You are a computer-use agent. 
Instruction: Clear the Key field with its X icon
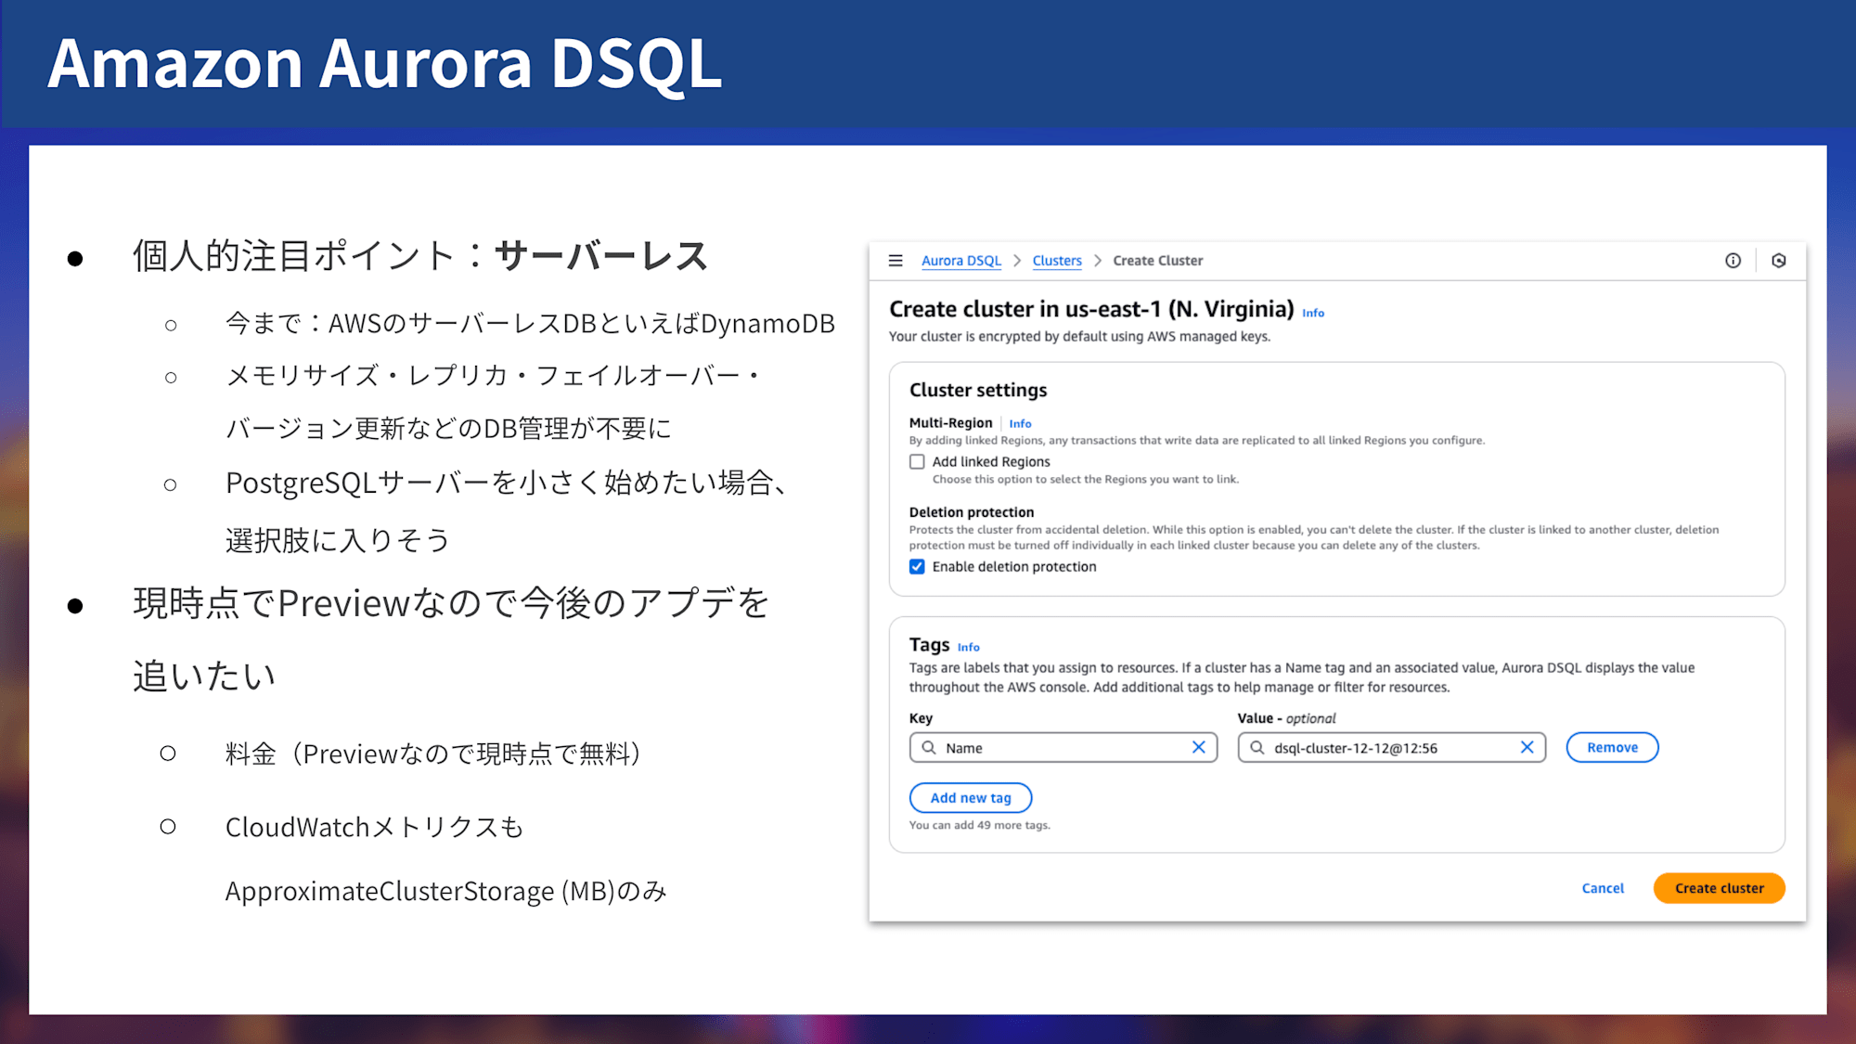coord(1199,747)
